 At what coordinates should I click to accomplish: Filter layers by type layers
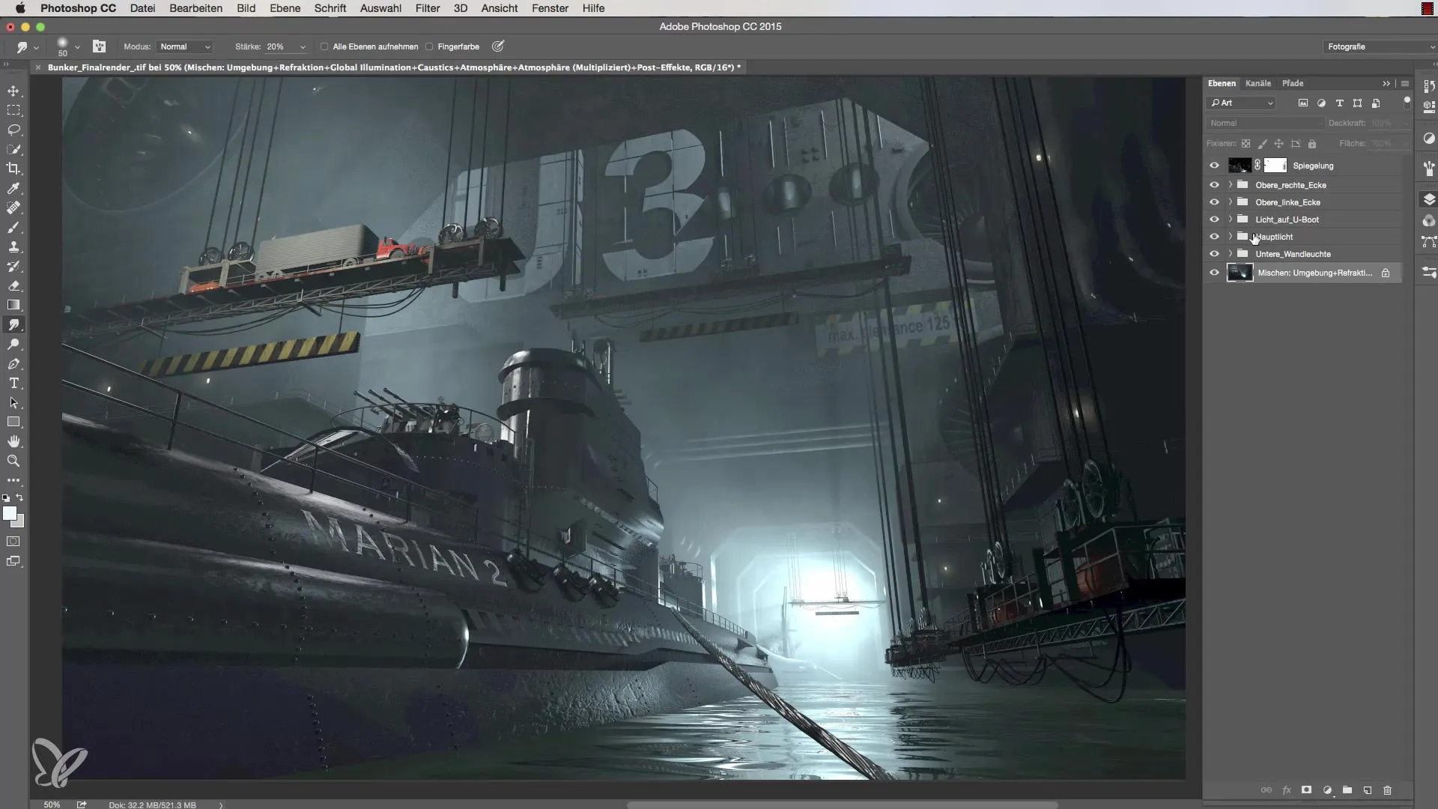coord(1339,103)
